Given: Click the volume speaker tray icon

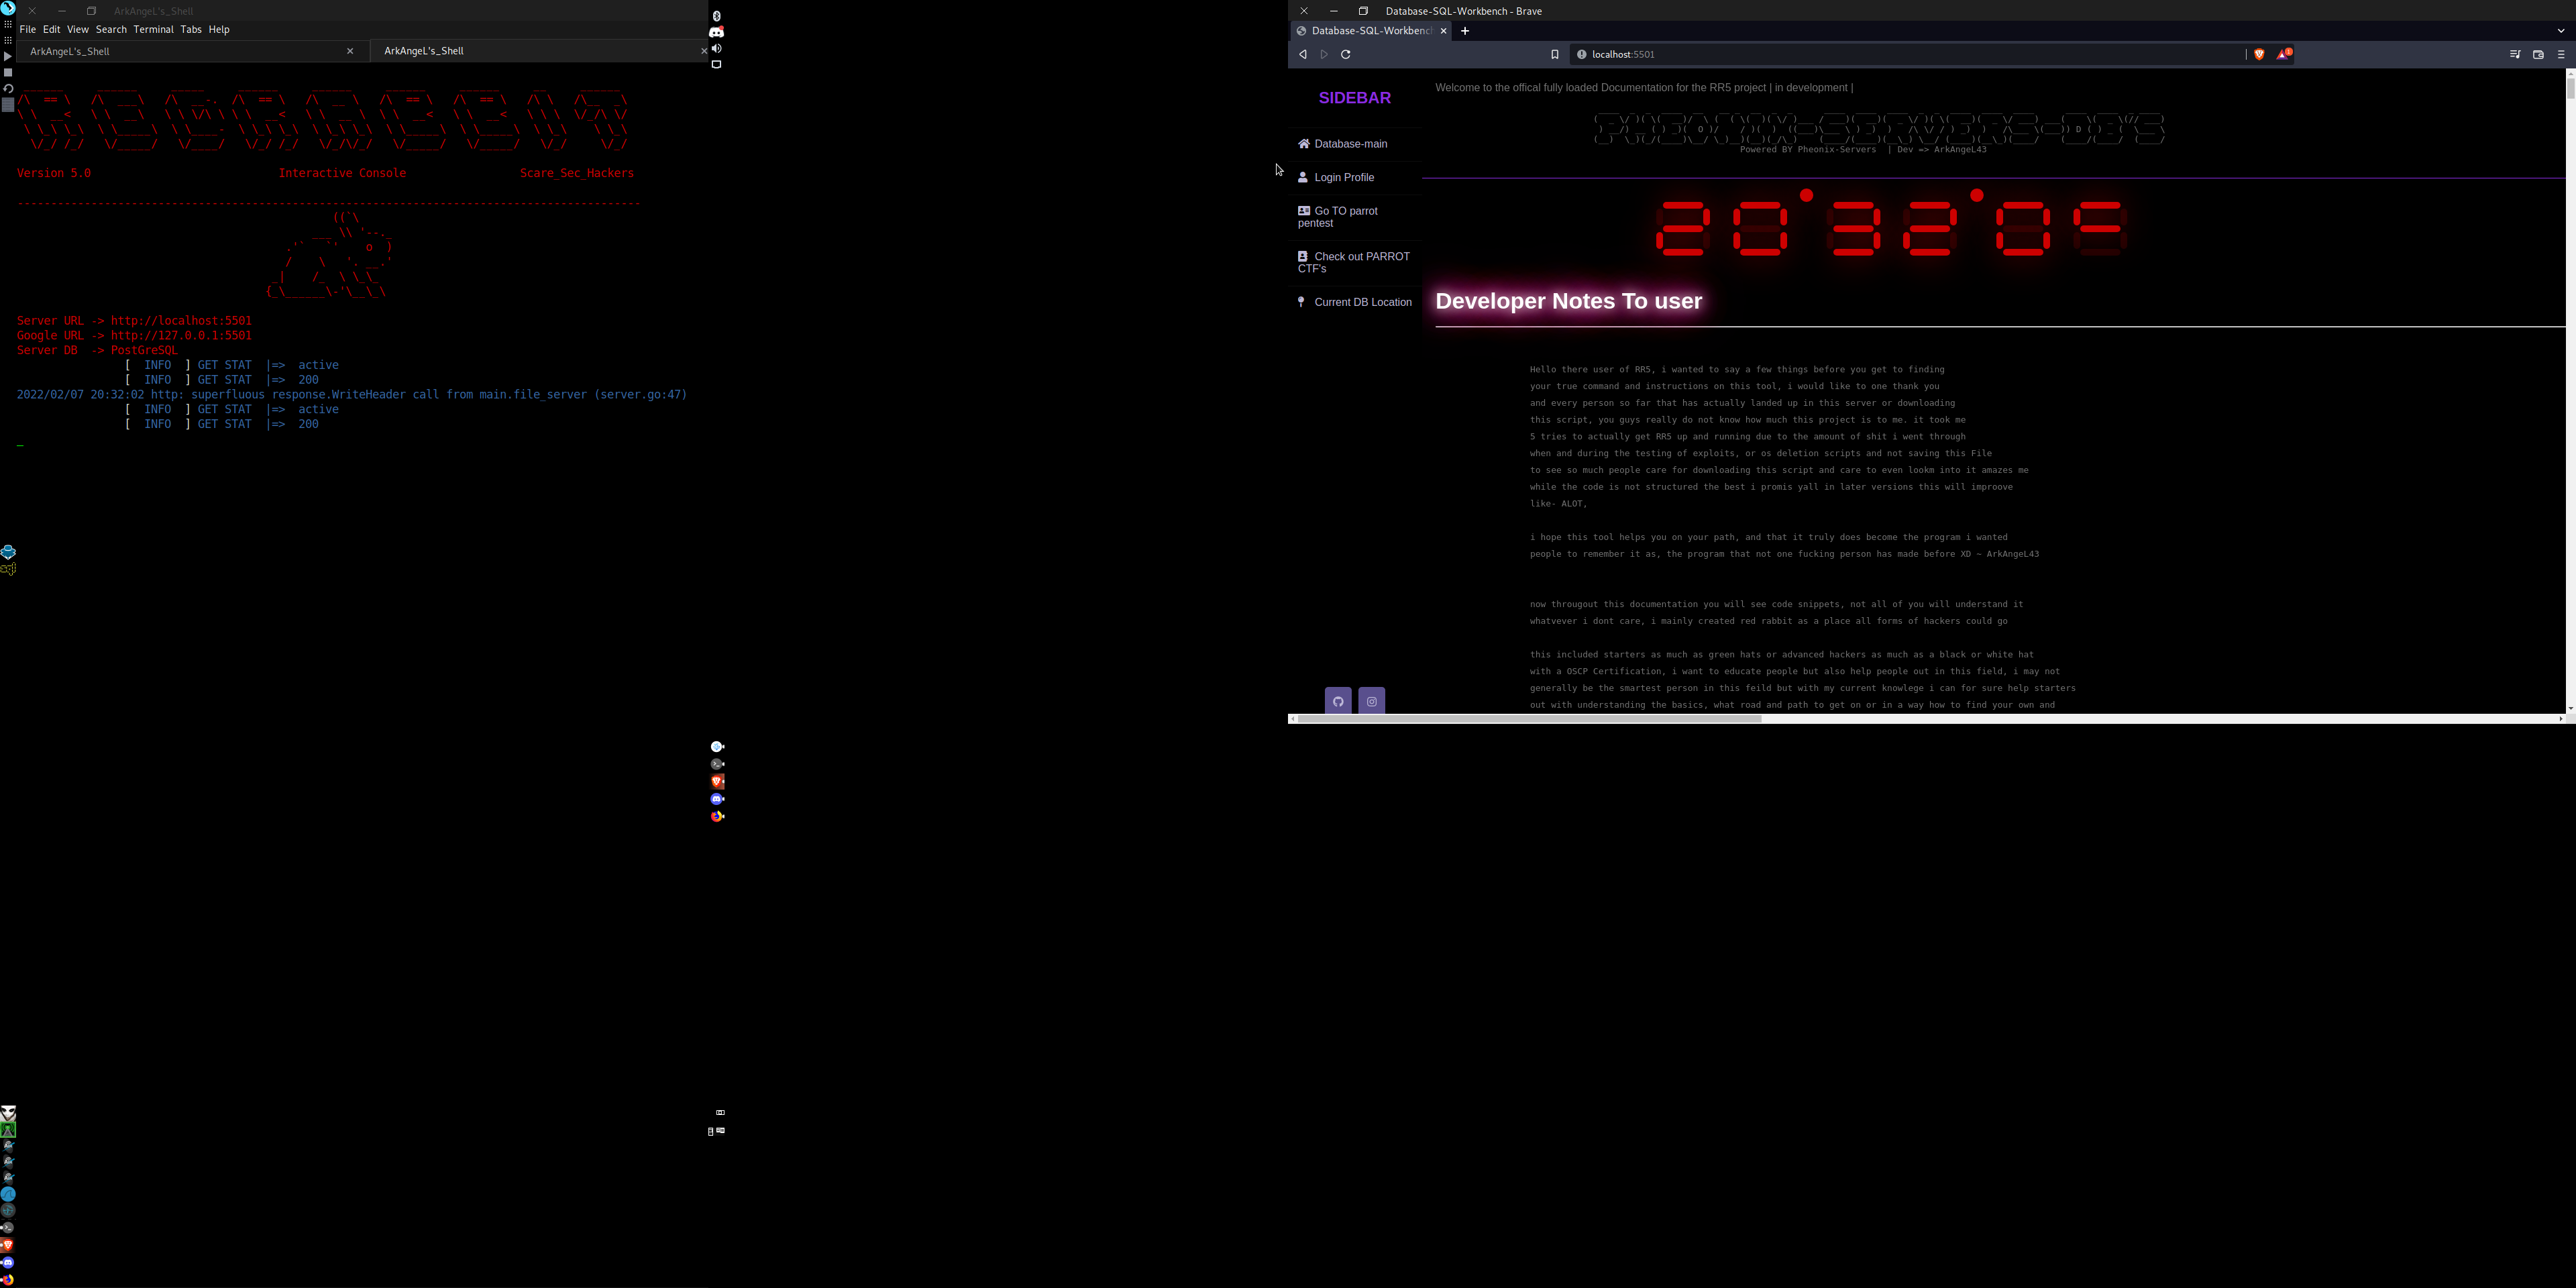Looking at the screenshot, I should click(x=716, y=48).
